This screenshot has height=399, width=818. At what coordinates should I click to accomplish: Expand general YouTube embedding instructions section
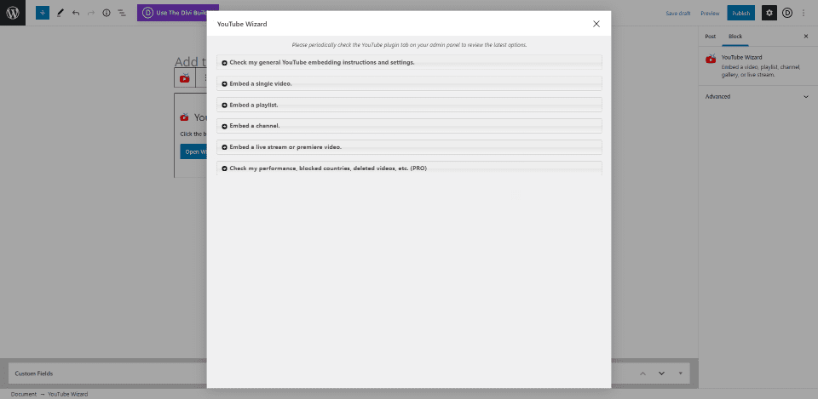(409, 62)
